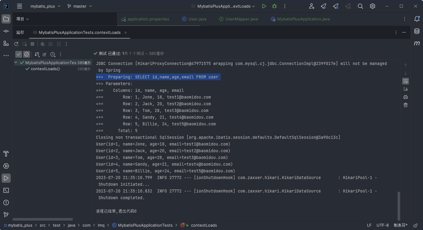Click test tree horizontal scrollbar

(x=43, y=219)
